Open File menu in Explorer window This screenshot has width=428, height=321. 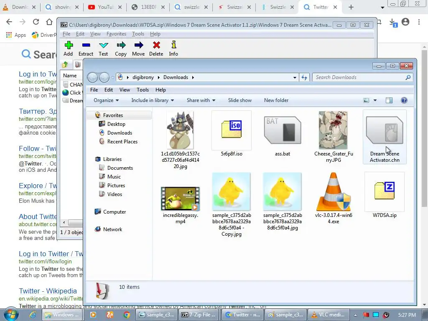click(x=94, y=90)
